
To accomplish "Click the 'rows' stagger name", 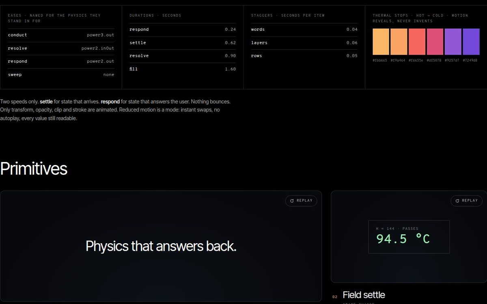I will (x=257, y=56).
